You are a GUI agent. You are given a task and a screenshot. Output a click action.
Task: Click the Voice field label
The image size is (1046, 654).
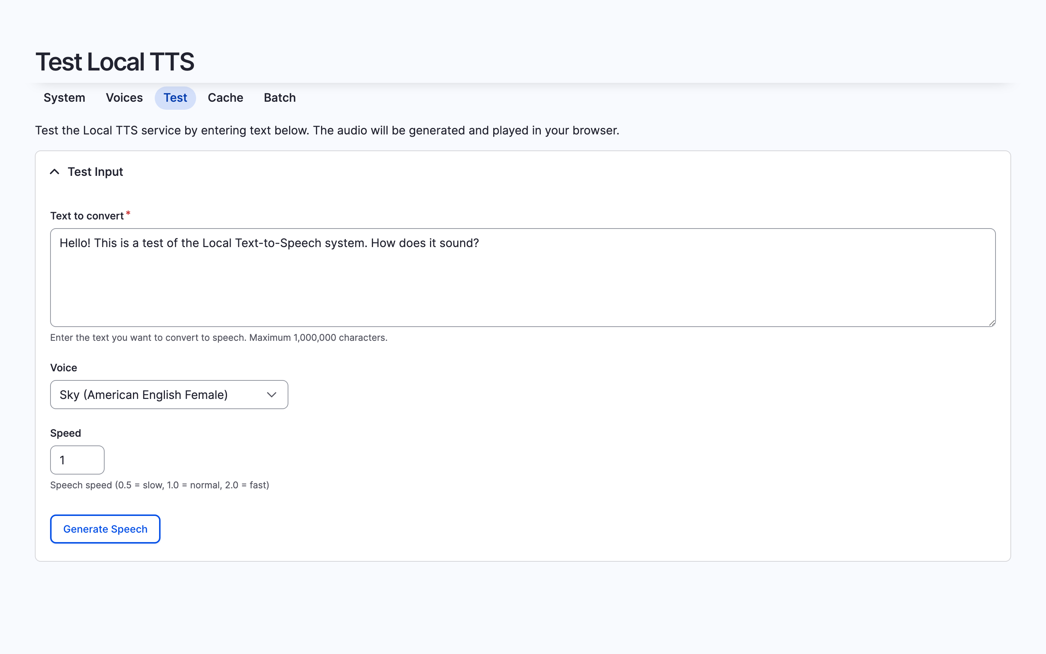coord(64,368)
